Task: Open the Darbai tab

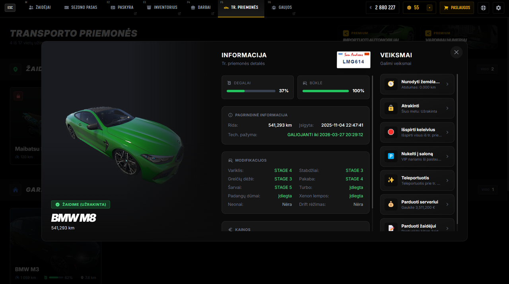Action: coord(201,8)
